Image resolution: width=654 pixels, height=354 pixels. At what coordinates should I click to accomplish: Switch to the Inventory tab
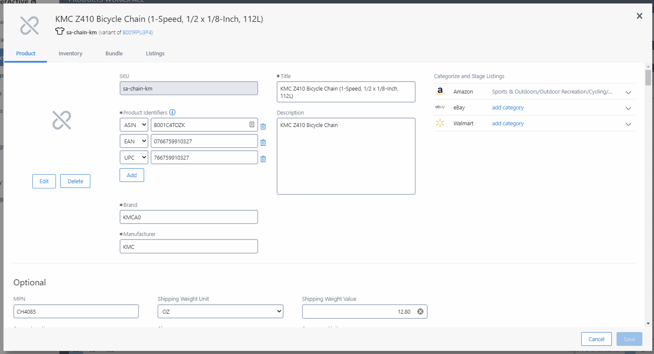coord(71,54)
